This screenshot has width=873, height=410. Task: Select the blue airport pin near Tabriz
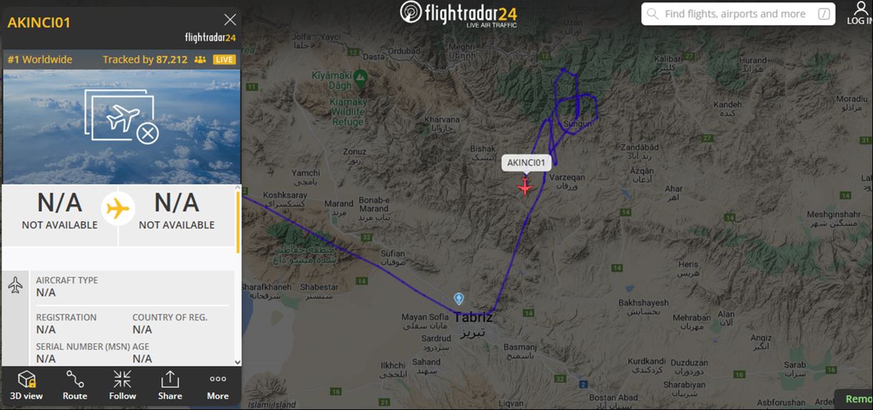tap(459, 299)
